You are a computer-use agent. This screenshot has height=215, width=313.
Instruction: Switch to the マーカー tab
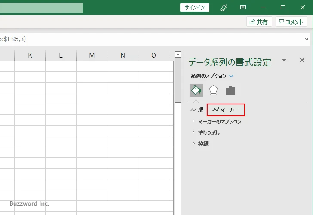click(226, 110)
